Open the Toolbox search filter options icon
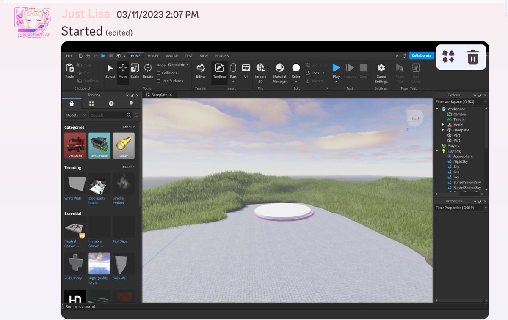This screenshot has height=320, width=508. 137,115
